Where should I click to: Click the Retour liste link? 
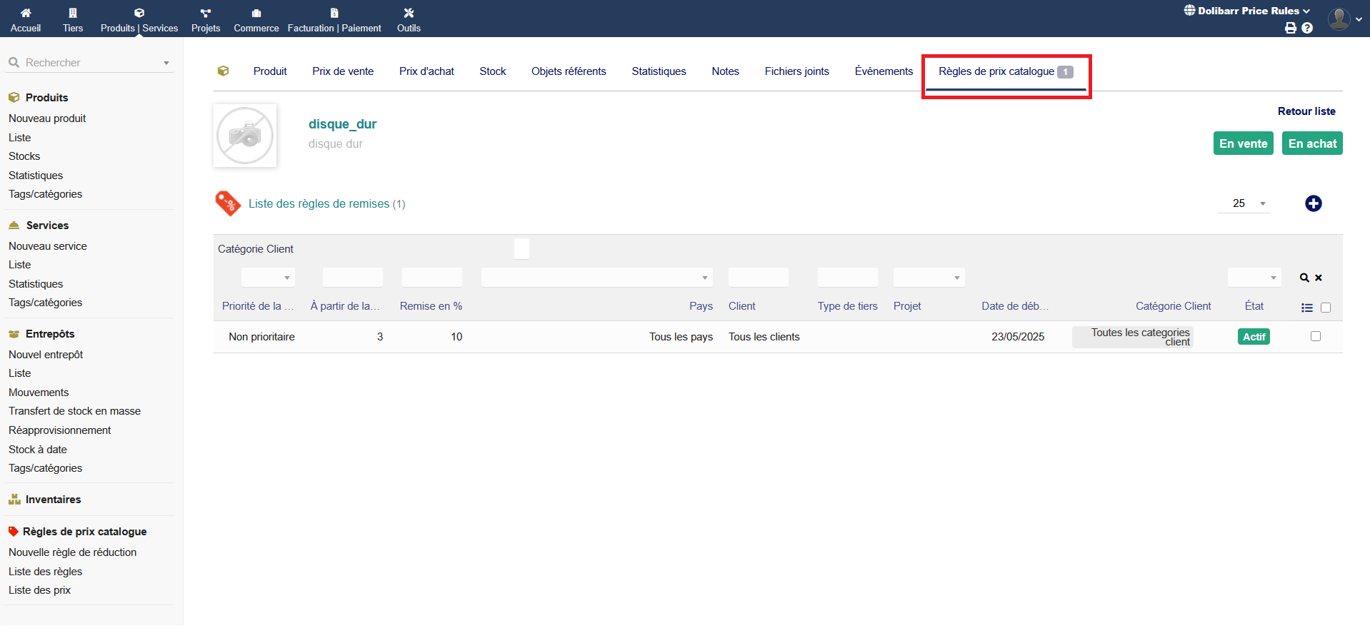1306,111
